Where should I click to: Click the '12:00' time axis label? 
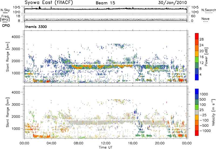click(106, 143)
